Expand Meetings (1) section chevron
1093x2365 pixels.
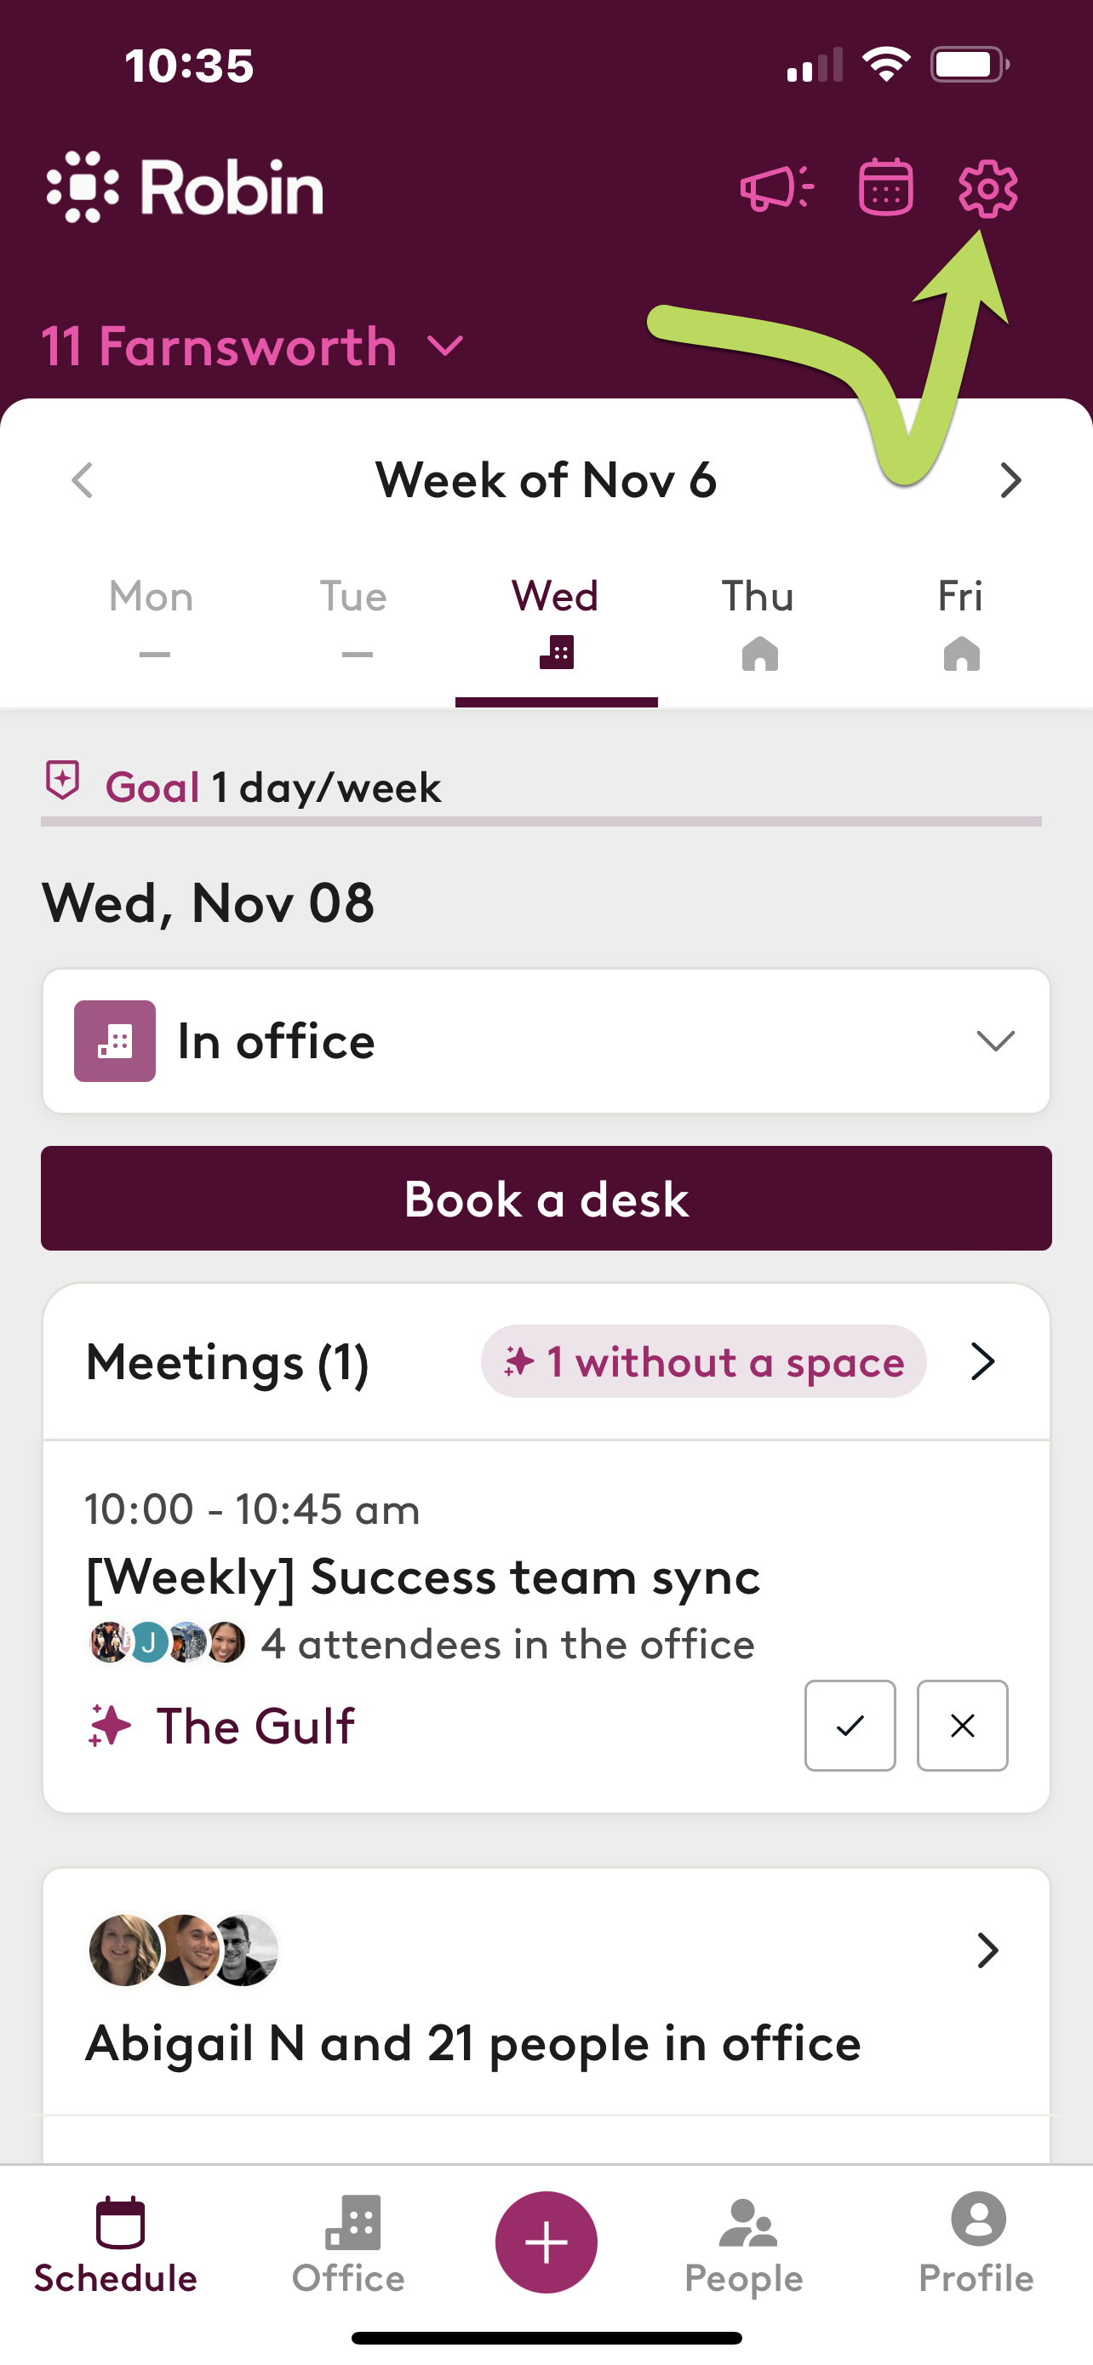tap(984, 1361)
